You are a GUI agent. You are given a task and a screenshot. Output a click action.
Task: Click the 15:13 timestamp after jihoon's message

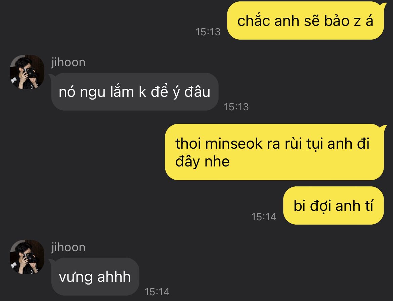[236, 107]
